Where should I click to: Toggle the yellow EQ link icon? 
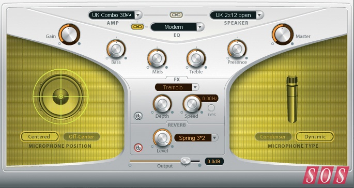(x=137, y=27)
